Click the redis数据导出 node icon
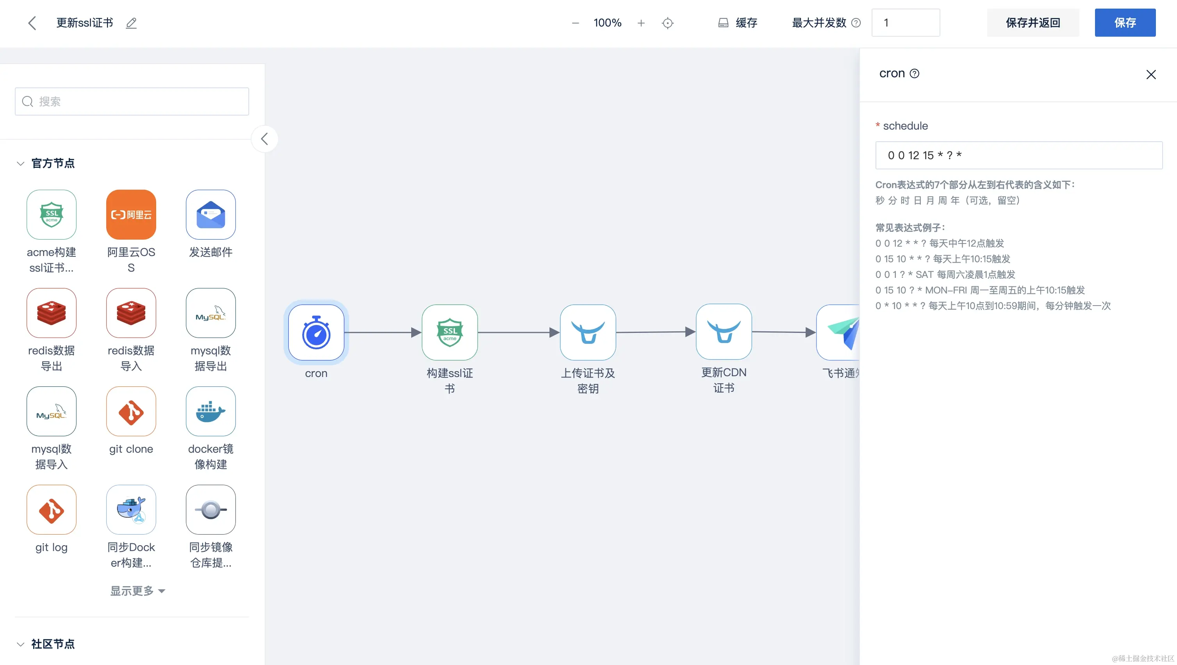 (52, 313)
